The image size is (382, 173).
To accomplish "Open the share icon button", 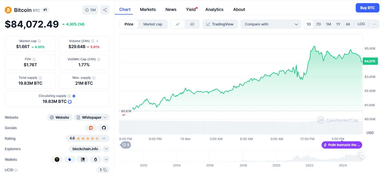I will (105, 10).
